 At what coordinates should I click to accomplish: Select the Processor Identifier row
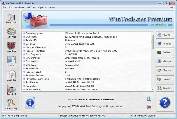coord(86,51)
